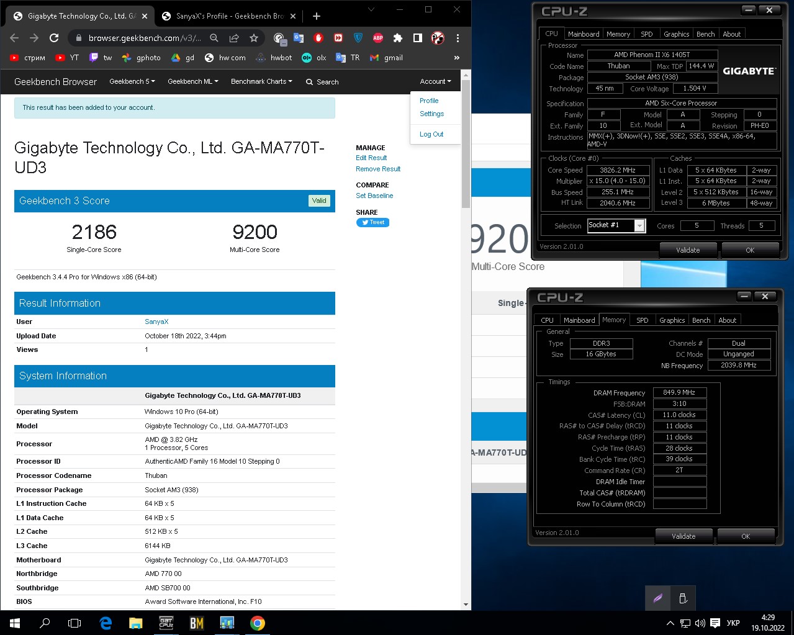Click the Chrome address bar URL
Viewport: 794px width, 635px height.
pyautogui.click(x=145, y=38)
